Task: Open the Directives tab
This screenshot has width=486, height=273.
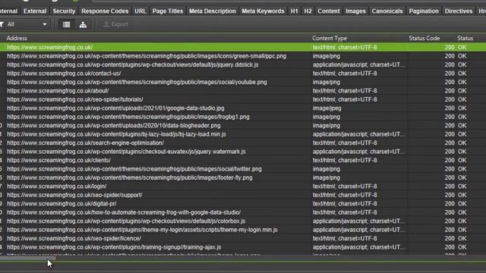Action: 459,11
